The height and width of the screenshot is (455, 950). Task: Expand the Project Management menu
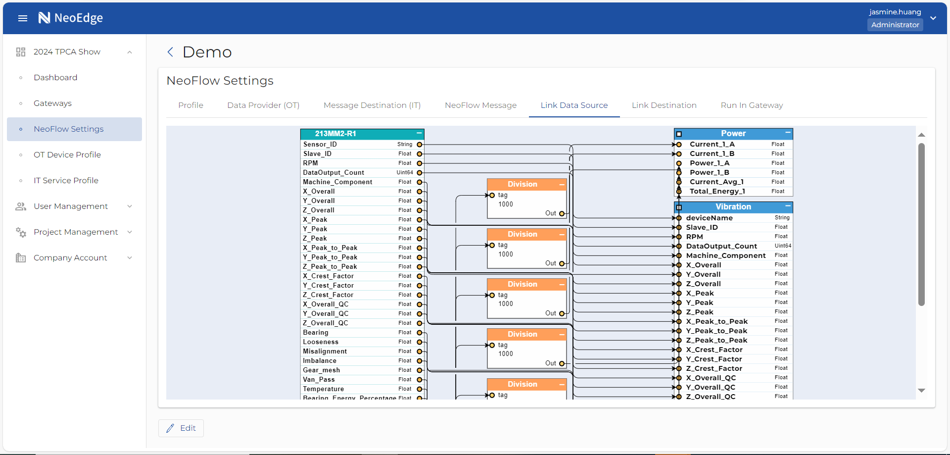click(x=130, y=232)
